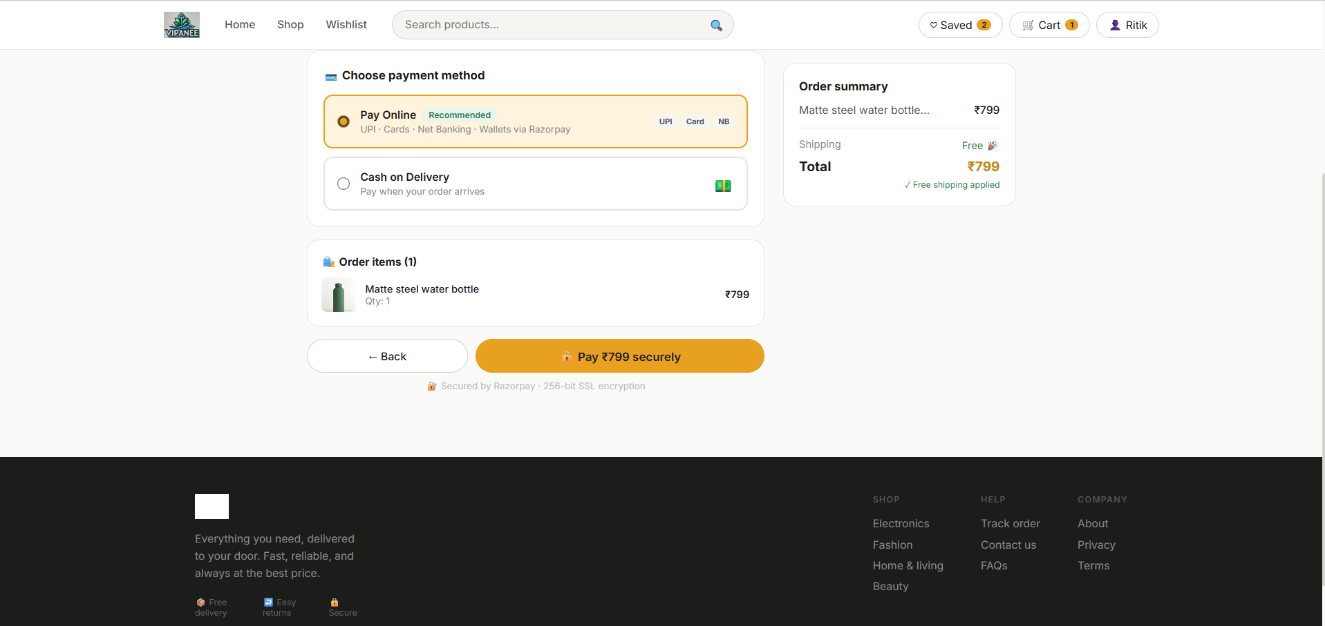Open the Electronics footer link
The width and height of the screenshot is (1325, 626).
901,524
